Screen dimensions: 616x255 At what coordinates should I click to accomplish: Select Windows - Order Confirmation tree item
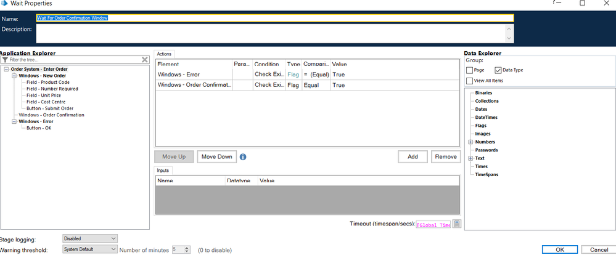tap(51, 115)
